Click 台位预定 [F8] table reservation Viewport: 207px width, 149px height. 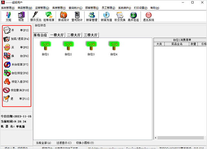click(x=17, y=73)
